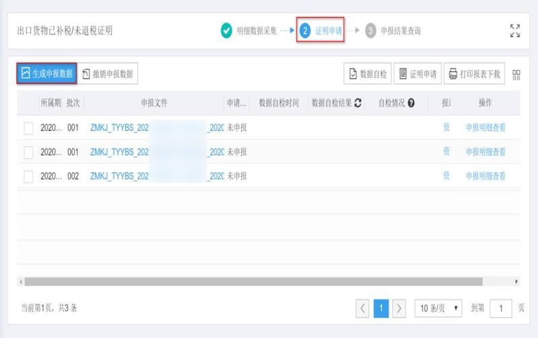Image resolution: width=538 pixels, height=338 pixels.
Task: Click step 3 circle for 申报结果查询
Action: 371,31
